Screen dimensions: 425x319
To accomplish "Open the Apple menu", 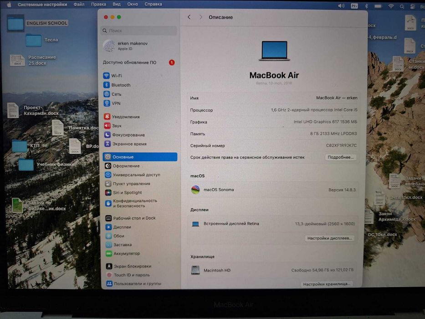I will click(9, 5).
